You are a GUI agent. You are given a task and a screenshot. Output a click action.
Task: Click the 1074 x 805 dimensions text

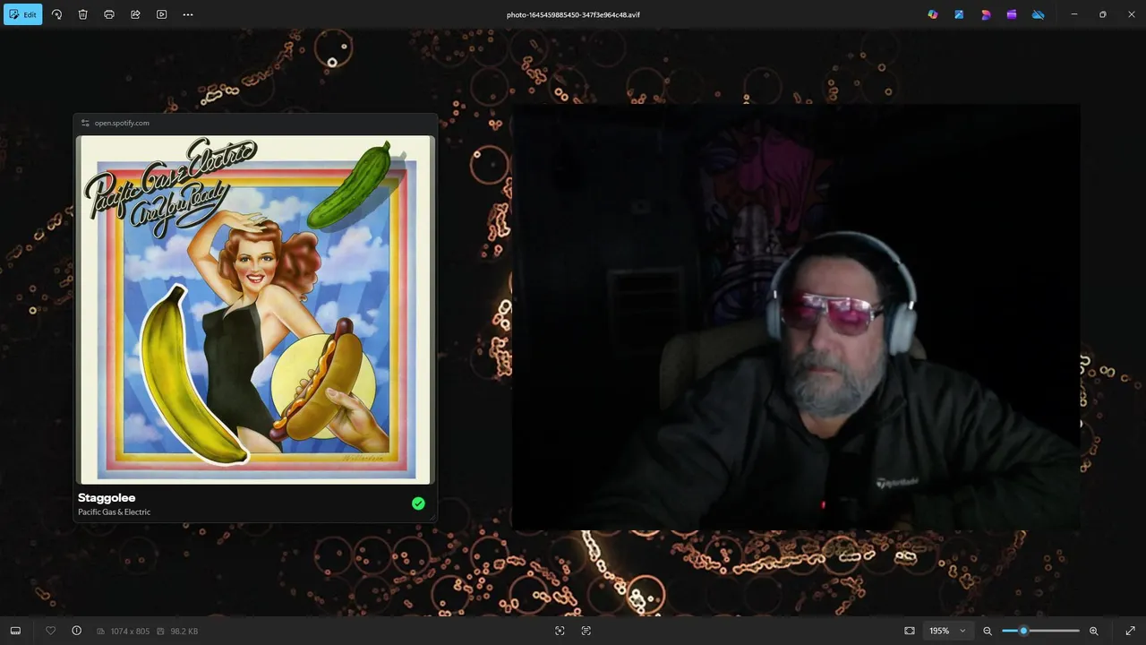tap(130, 632)
